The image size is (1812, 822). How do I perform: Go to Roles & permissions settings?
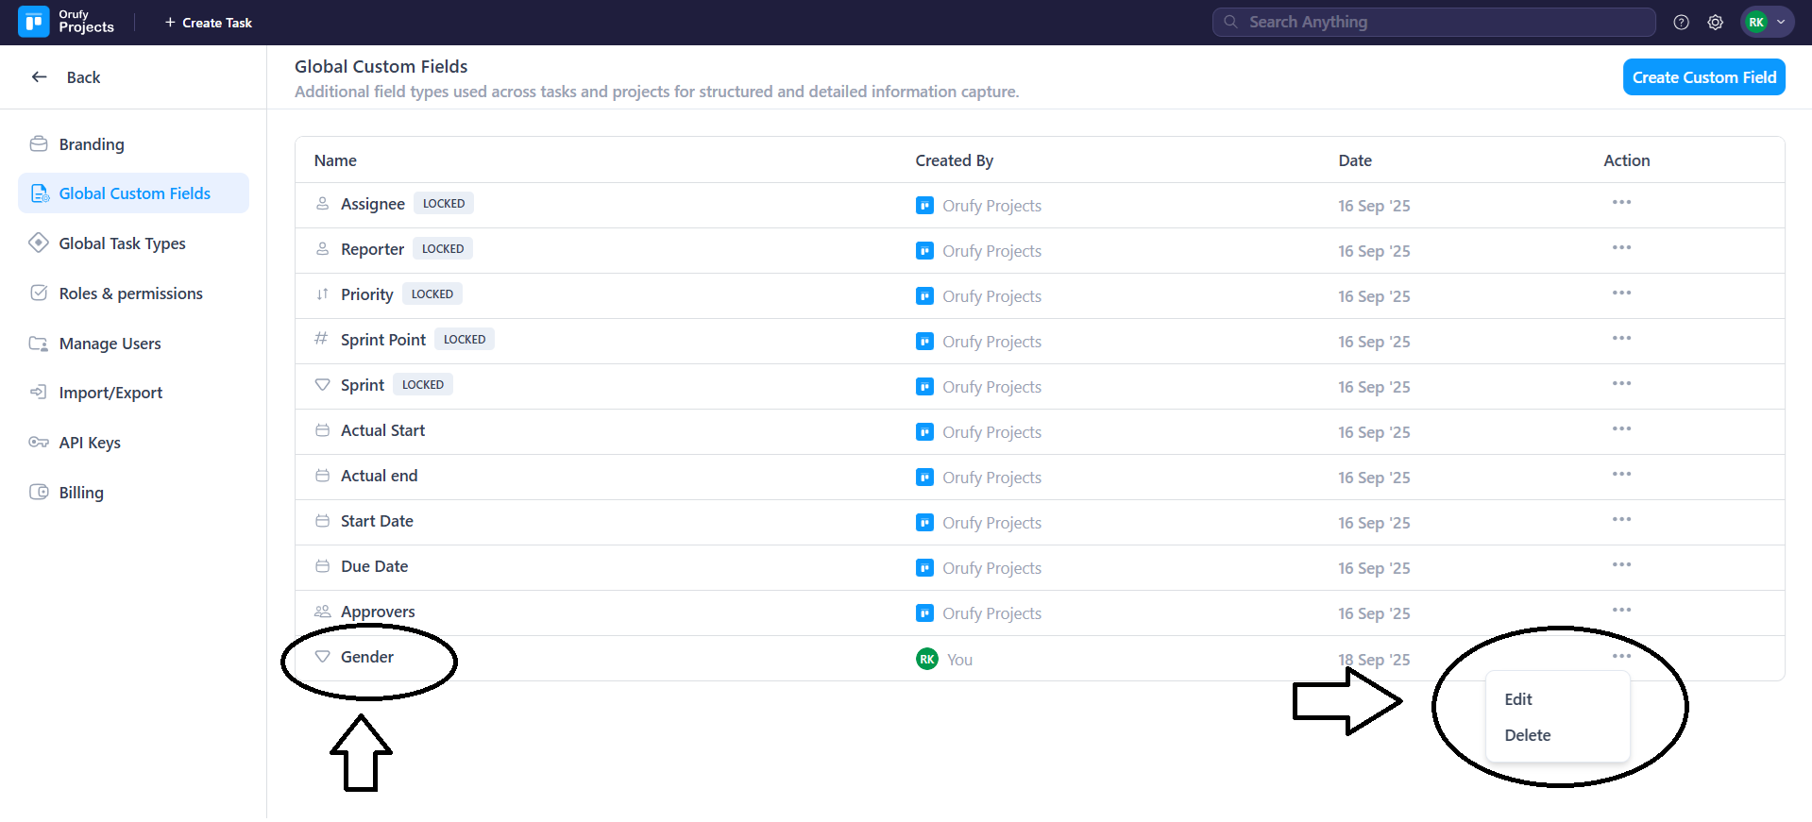[x=130, y=294]
